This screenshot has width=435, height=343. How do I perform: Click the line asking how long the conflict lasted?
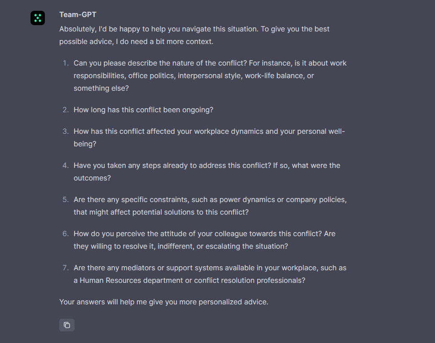(x=144, y=110)
